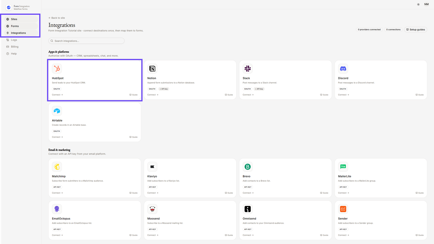This screenshot has height=244, width=434.
Task: Click Connect on the MailerLite card
Action: point(343,193)
